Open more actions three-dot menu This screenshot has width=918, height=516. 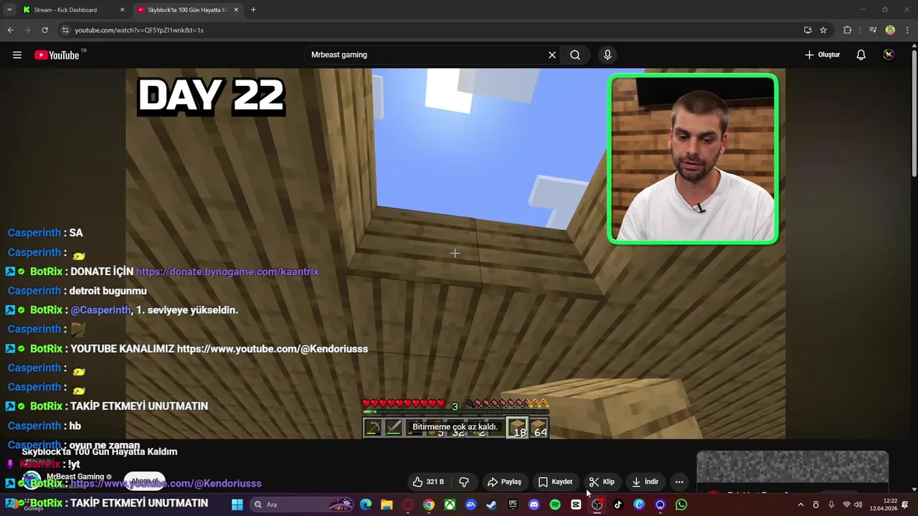679,482
